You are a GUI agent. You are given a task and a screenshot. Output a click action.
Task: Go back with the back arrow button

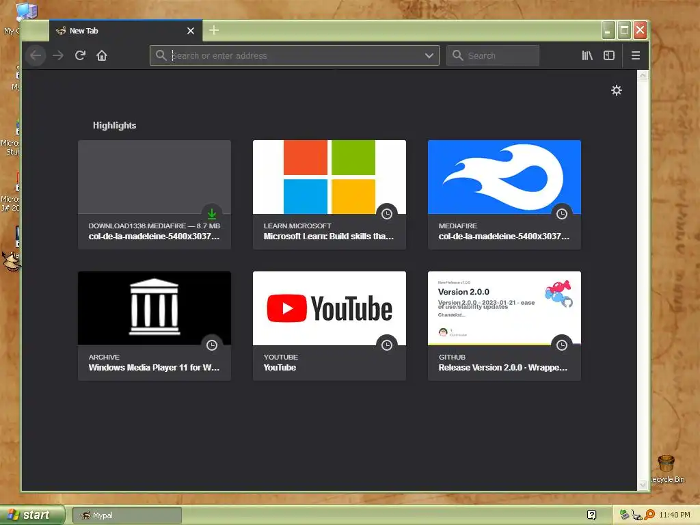[36, 55]
